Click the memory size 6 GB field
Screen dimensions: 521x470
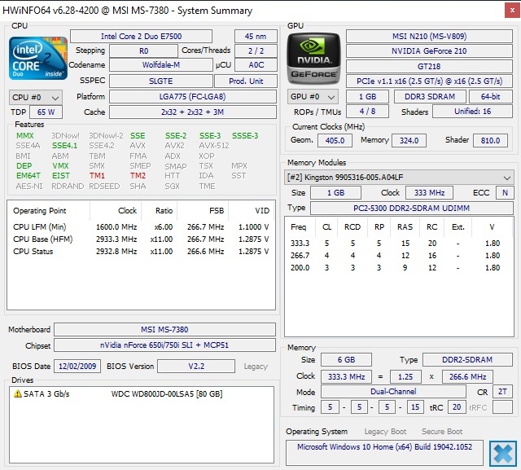point(346,360)
